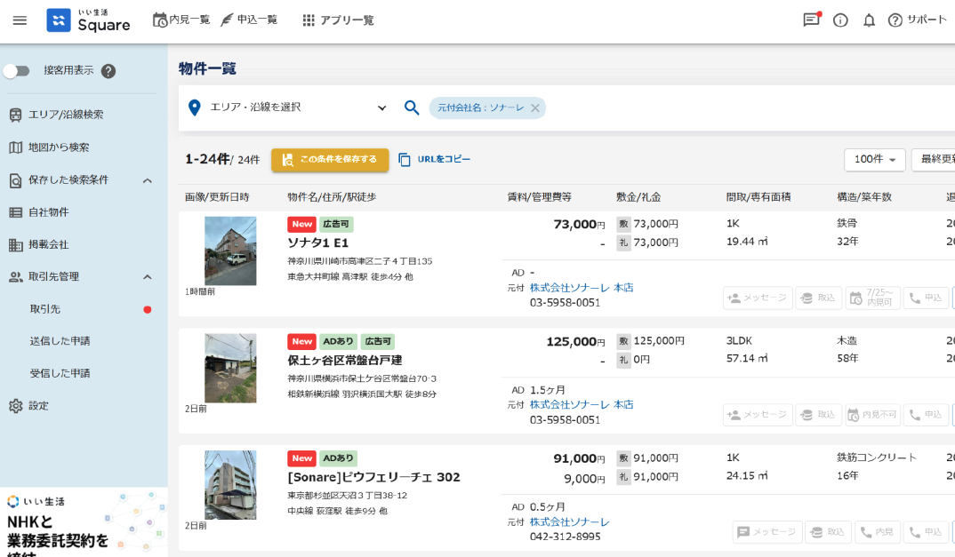Open the hamburger navigation menu
Screen dimensions: 955x557
point(20,20)
